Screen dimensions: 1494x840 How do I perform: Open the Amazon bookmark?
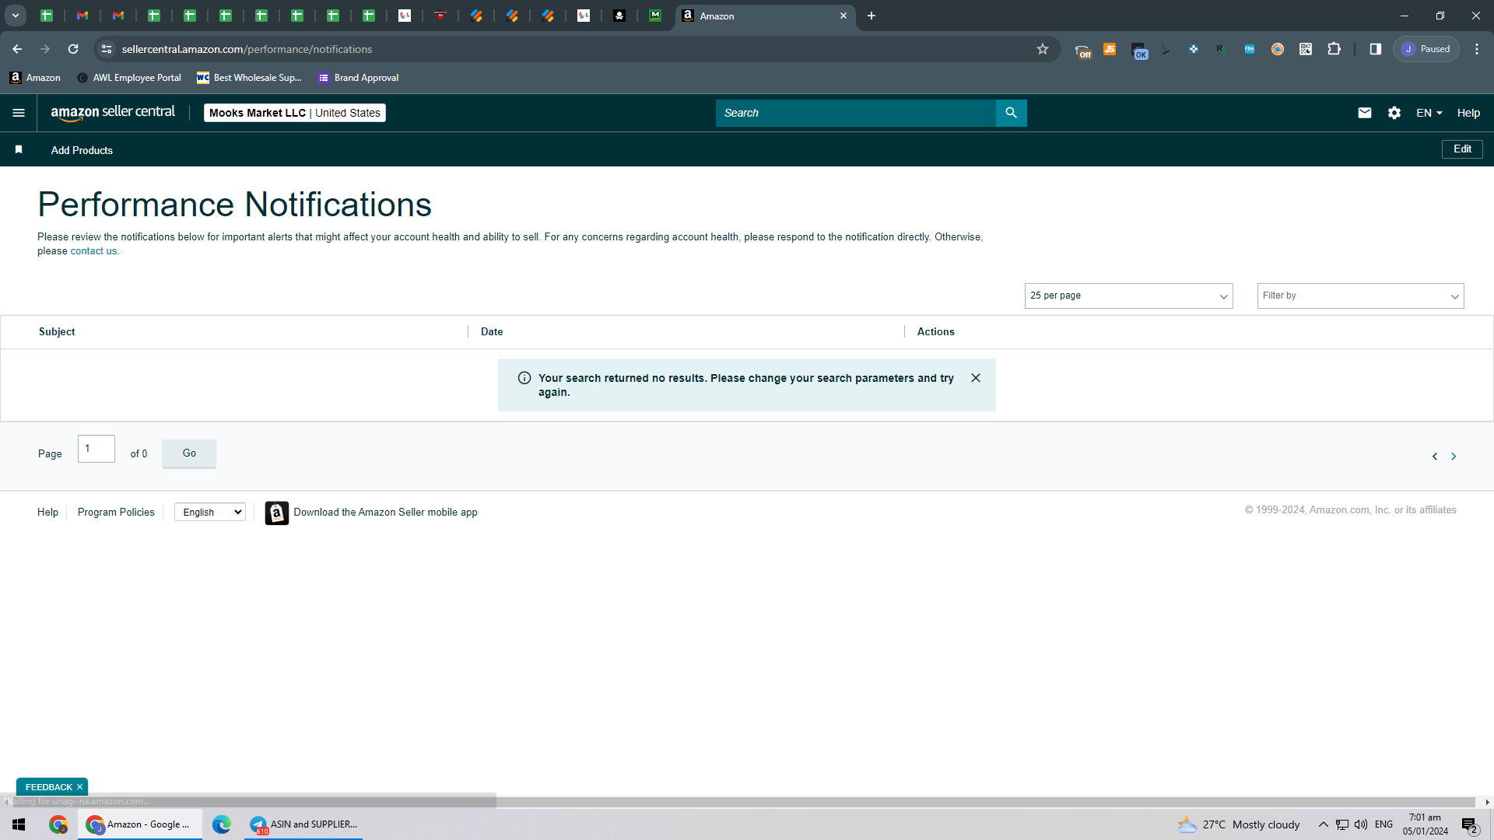coord(35,78)
